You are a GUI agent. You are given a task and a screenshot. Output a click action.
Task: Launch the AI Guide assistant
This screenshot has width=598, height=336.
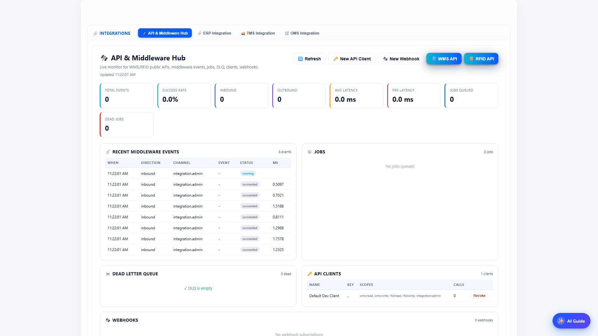click(571, 321)
